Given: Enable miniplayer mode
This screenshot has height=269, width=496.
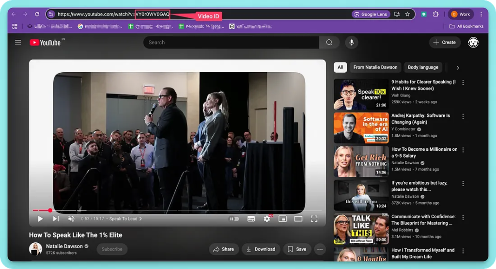Looking at the screenshot, I should point(282,219).
